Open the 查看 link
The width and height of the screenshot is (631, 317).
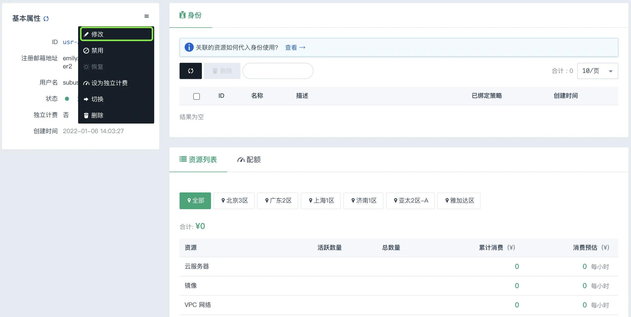[295, 47]
